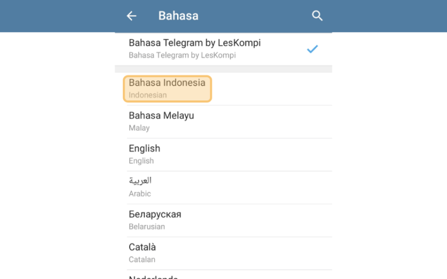Viewport: 447px width, 279px height.
Task: Pick the Arabic language entry
Action: pos(223,187)
